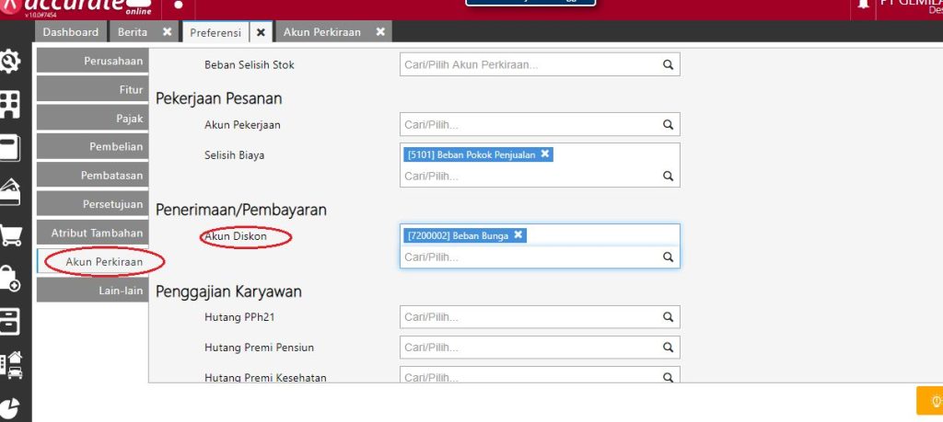Open Beban Selisih Stok search lookup

click(x=669, y=65)
